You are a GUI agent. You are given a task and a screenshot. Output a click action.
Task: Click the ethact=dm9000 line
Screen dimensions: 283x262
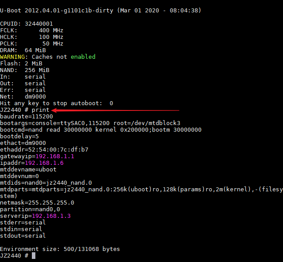point(23,143)
